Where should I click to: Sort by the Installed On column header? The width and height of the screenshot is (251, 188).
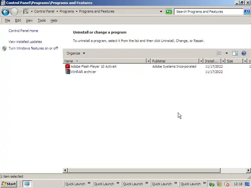click(x=212, y=61)
